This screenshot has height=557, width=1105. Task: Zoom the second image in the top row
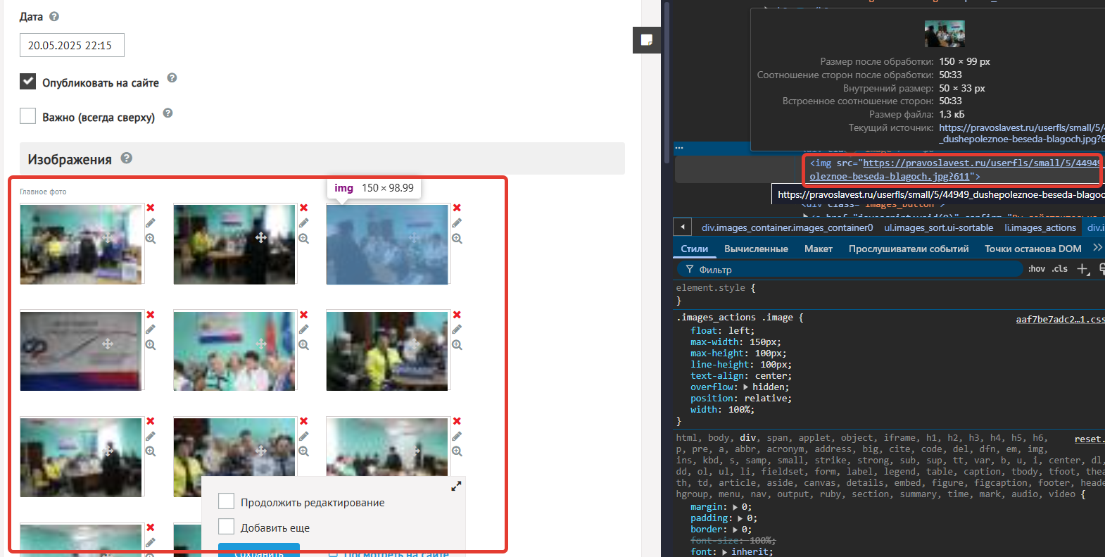point(304,239)
